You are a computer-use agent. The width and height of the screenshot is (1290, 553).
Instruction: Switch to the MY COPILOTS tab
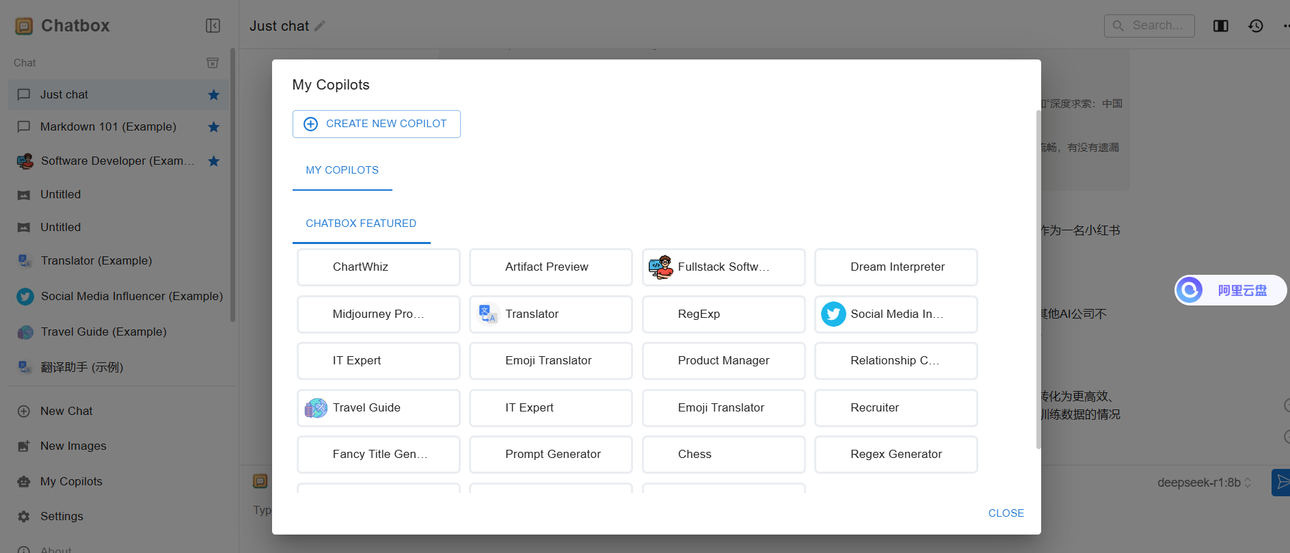[342, 170]
